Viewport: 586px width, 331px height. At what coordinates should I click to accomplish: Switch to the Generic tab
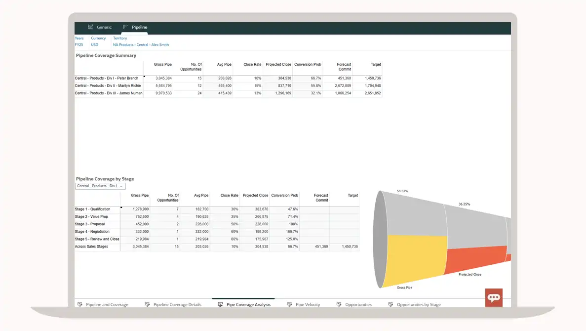tap(104, 27)
